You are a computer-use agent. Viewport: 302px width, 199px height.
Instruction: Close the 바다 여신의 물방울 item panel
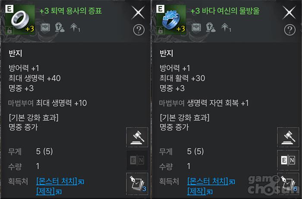(x=290, y=12)
